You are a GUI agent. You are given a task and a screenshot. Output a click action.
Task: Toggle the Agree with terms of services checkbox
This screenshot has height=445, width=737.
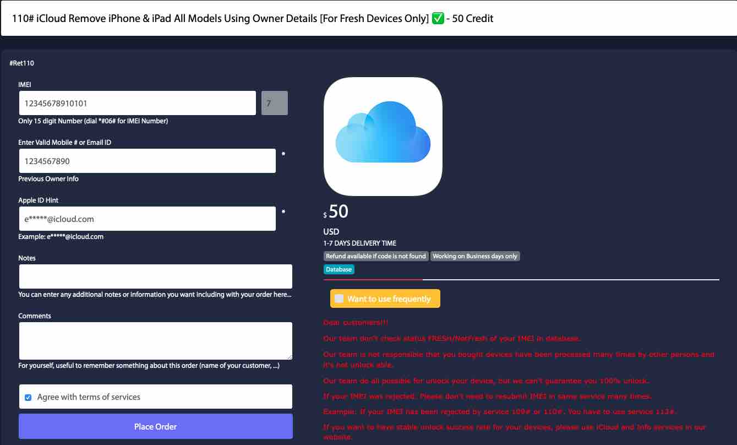point(28,397)
